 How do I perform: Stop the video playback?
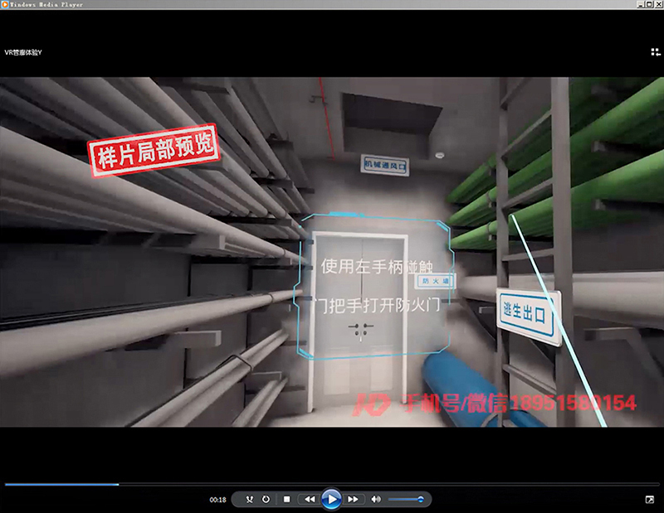point(286,500)
